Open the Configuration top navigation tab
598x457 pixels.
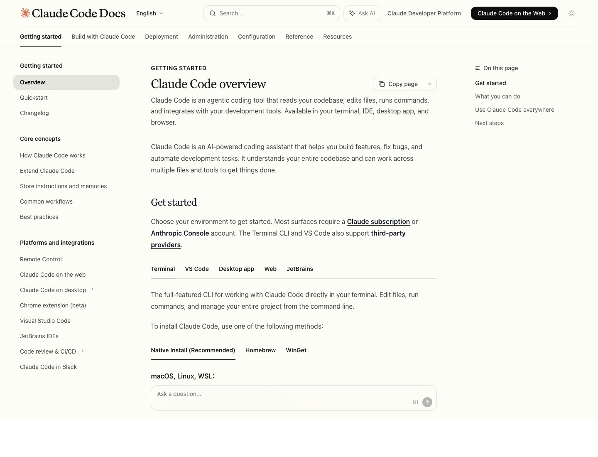pyautogui.click(x=257, y=37)
